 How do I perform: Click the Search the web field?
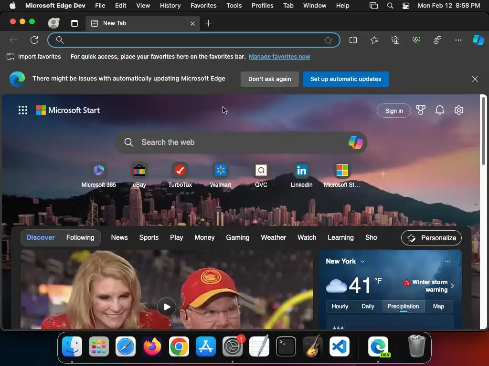coord(241,142)
